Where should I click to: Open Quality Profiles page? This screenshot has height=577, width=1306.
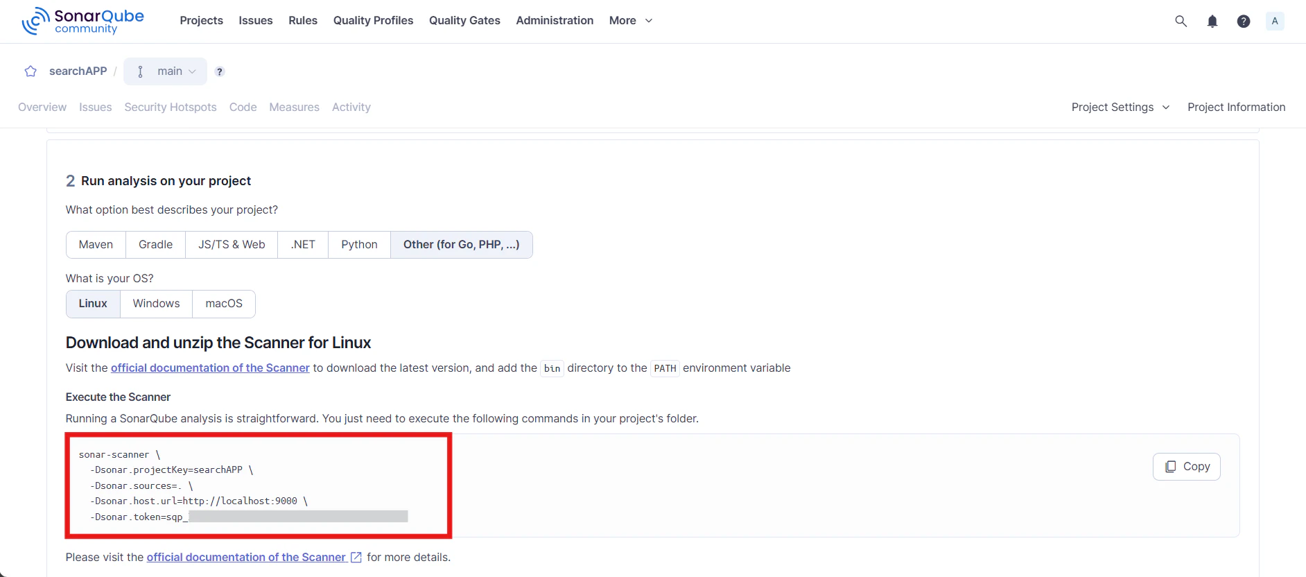373,21
